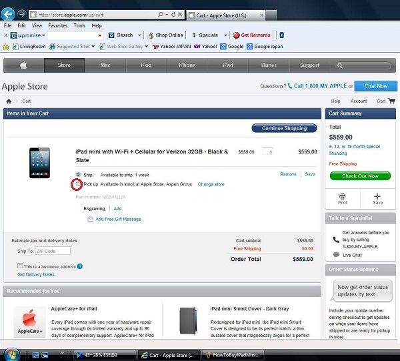Click the Change store link
This screenshot has width=400, height=361.
[211, 184]
